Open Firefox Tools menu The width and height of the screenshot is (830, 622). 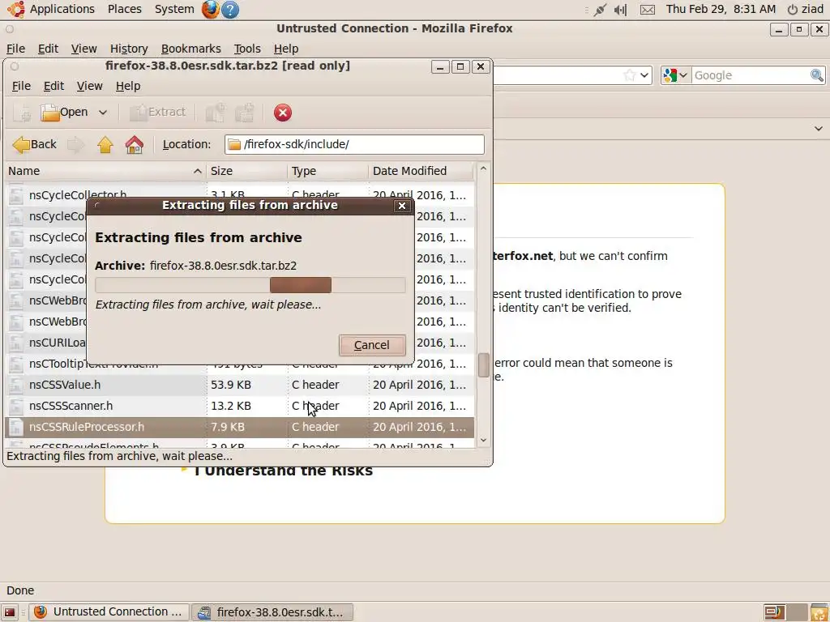tap(247, 49)
